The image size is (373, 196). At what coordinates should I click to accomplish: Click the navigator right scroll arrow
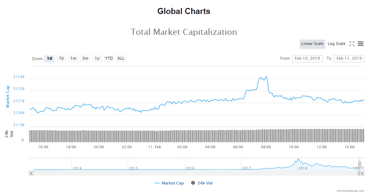coord(362,173)
